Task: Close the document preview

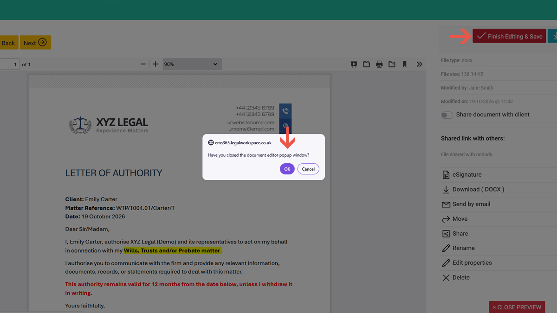Action: click(x=517, y=307)
